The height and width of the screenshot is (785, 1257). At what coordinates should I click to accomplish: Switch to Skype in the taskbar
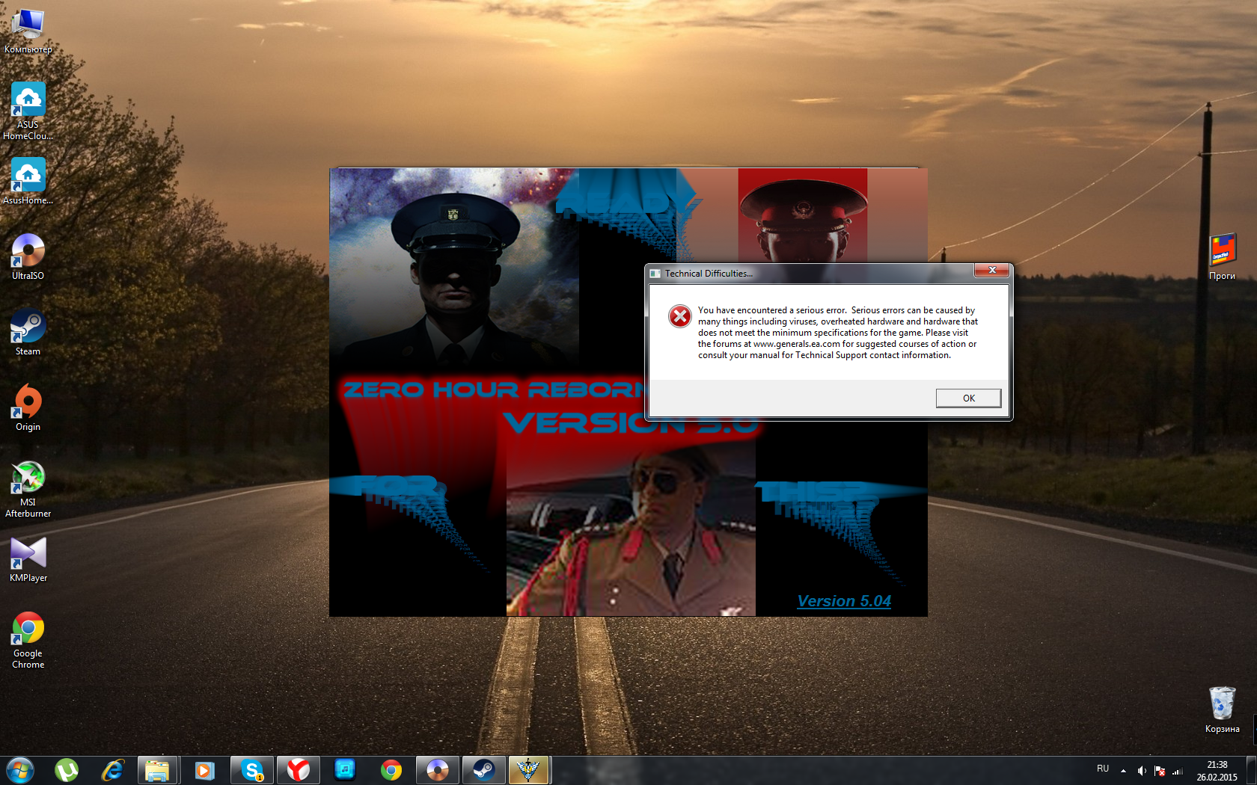point(252,770)
